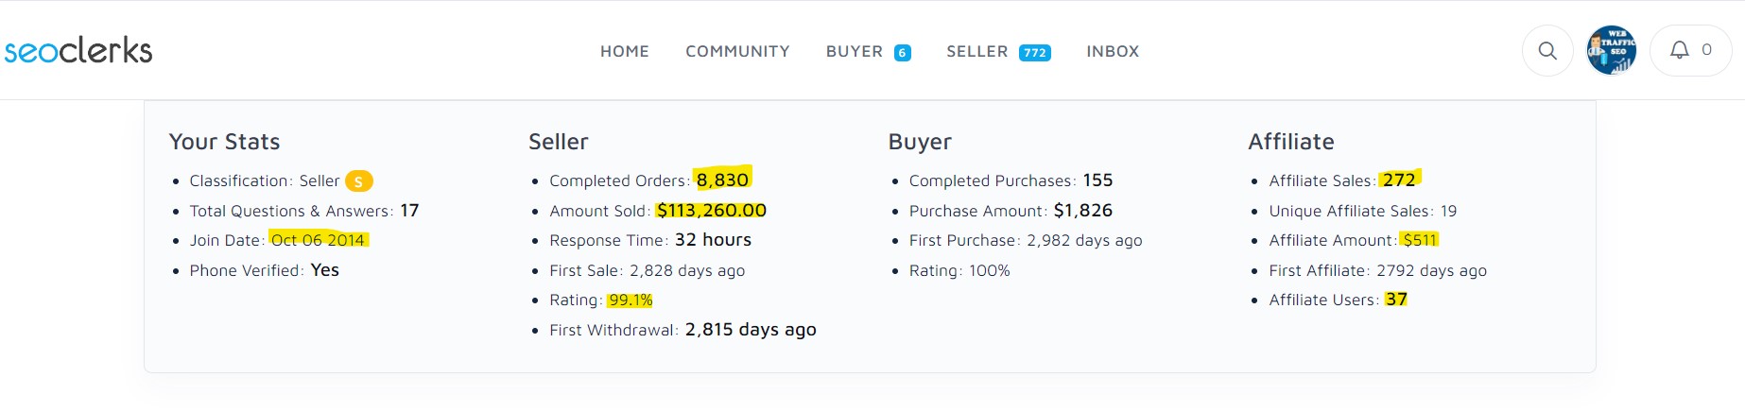
Task: Open the Seller menu
Action: click(x=976, y=52)
